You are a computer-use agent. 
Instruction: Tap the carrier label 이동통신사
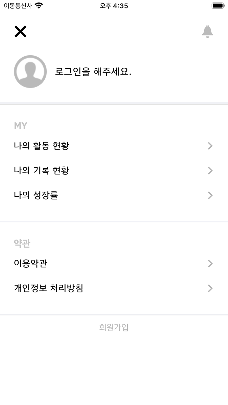click(16, 6)
